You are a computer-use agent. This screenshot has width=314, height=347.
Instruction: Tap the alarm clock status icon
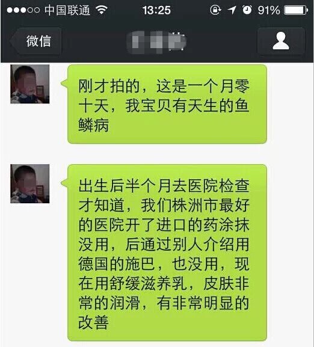click(247, 10)
